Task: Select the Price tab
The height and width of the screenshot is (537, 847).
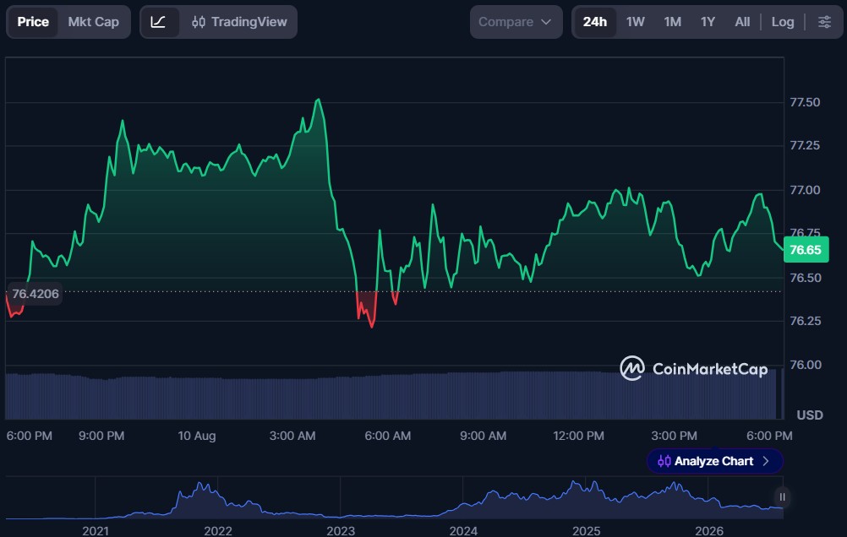Action: pos(33,22)
